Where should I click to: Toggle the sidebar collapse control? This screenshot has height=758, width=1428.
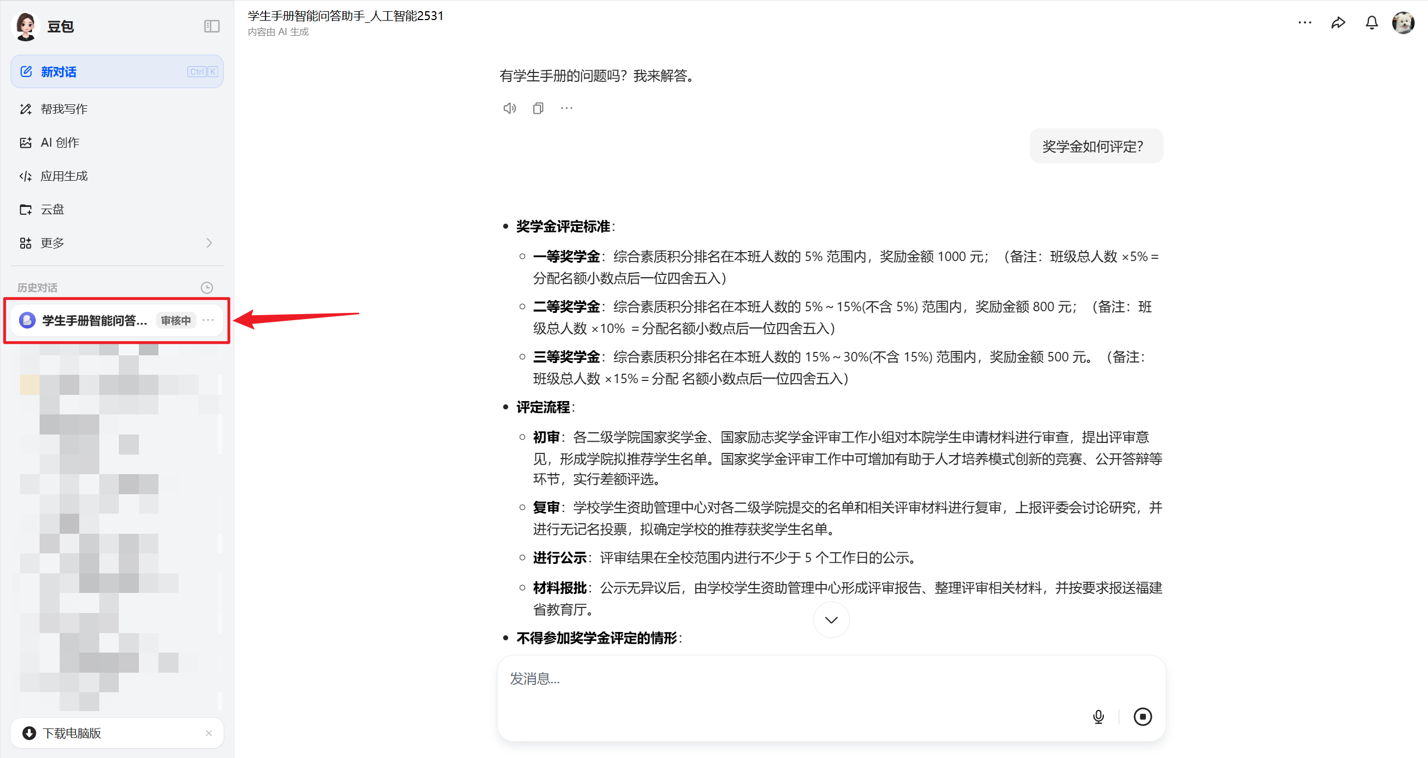(211, 26)
